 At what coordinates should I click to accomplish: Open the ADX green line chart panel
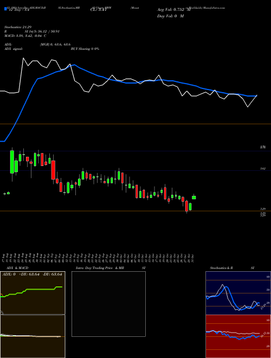click(33, 293)
